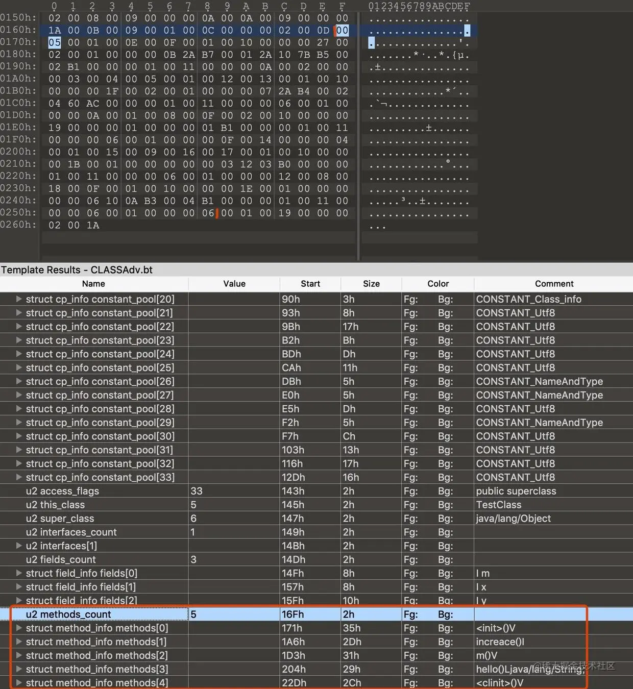This screenshot has width=633, height=689.
Task: Click start offset 1D3h of methods[2]
Action: tap(294, 655)
